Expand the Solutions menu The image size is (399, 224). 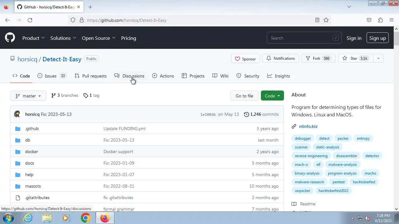point(63,38)
